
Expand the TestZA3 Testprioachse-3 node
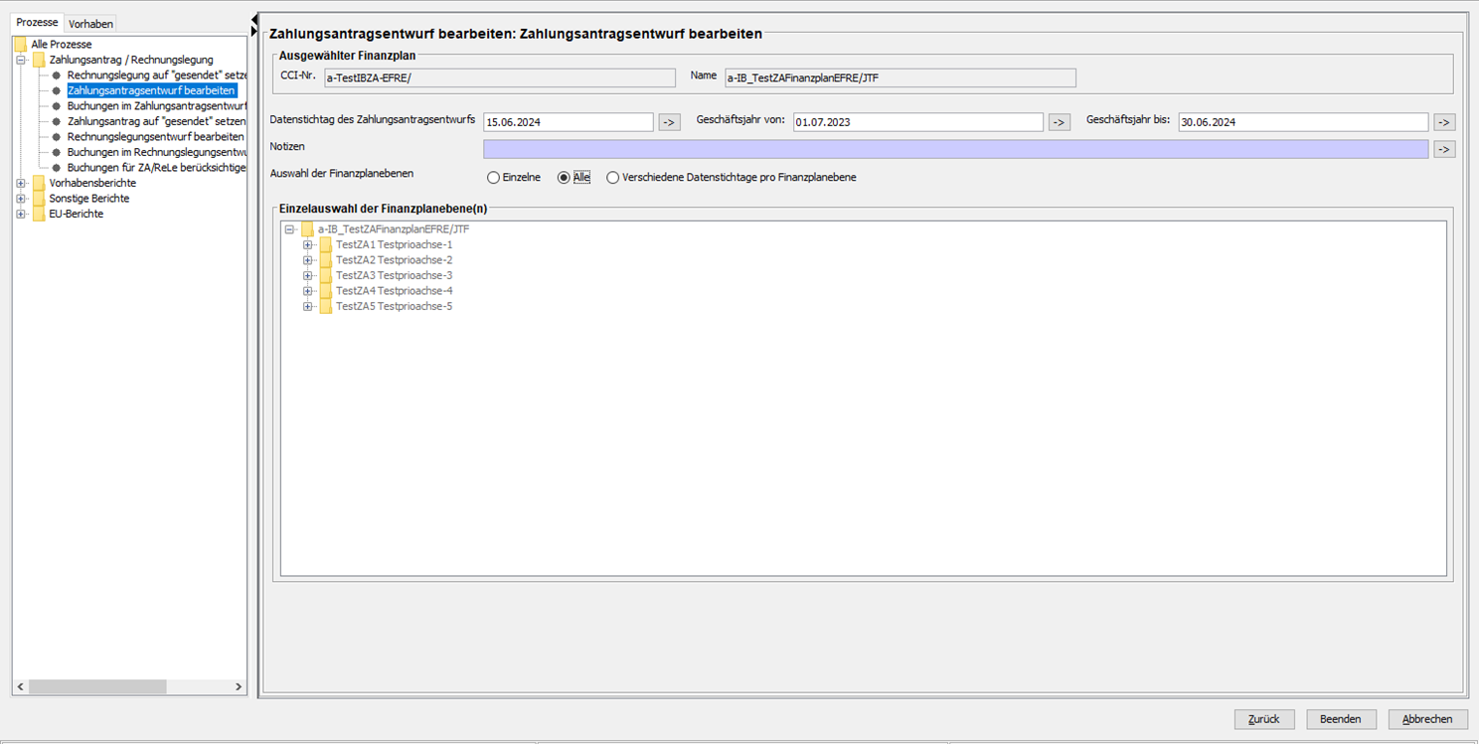pyautogui.click(x=307, y=275)
